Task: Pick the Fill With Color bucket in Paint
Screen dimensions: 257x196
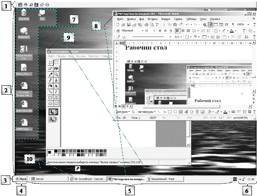Action: coord(56,68)
